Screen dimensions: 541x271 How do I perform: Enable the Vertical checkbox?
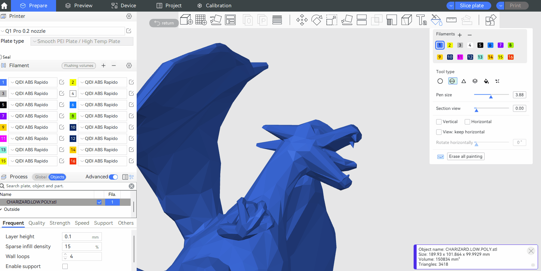click(439, 122)
